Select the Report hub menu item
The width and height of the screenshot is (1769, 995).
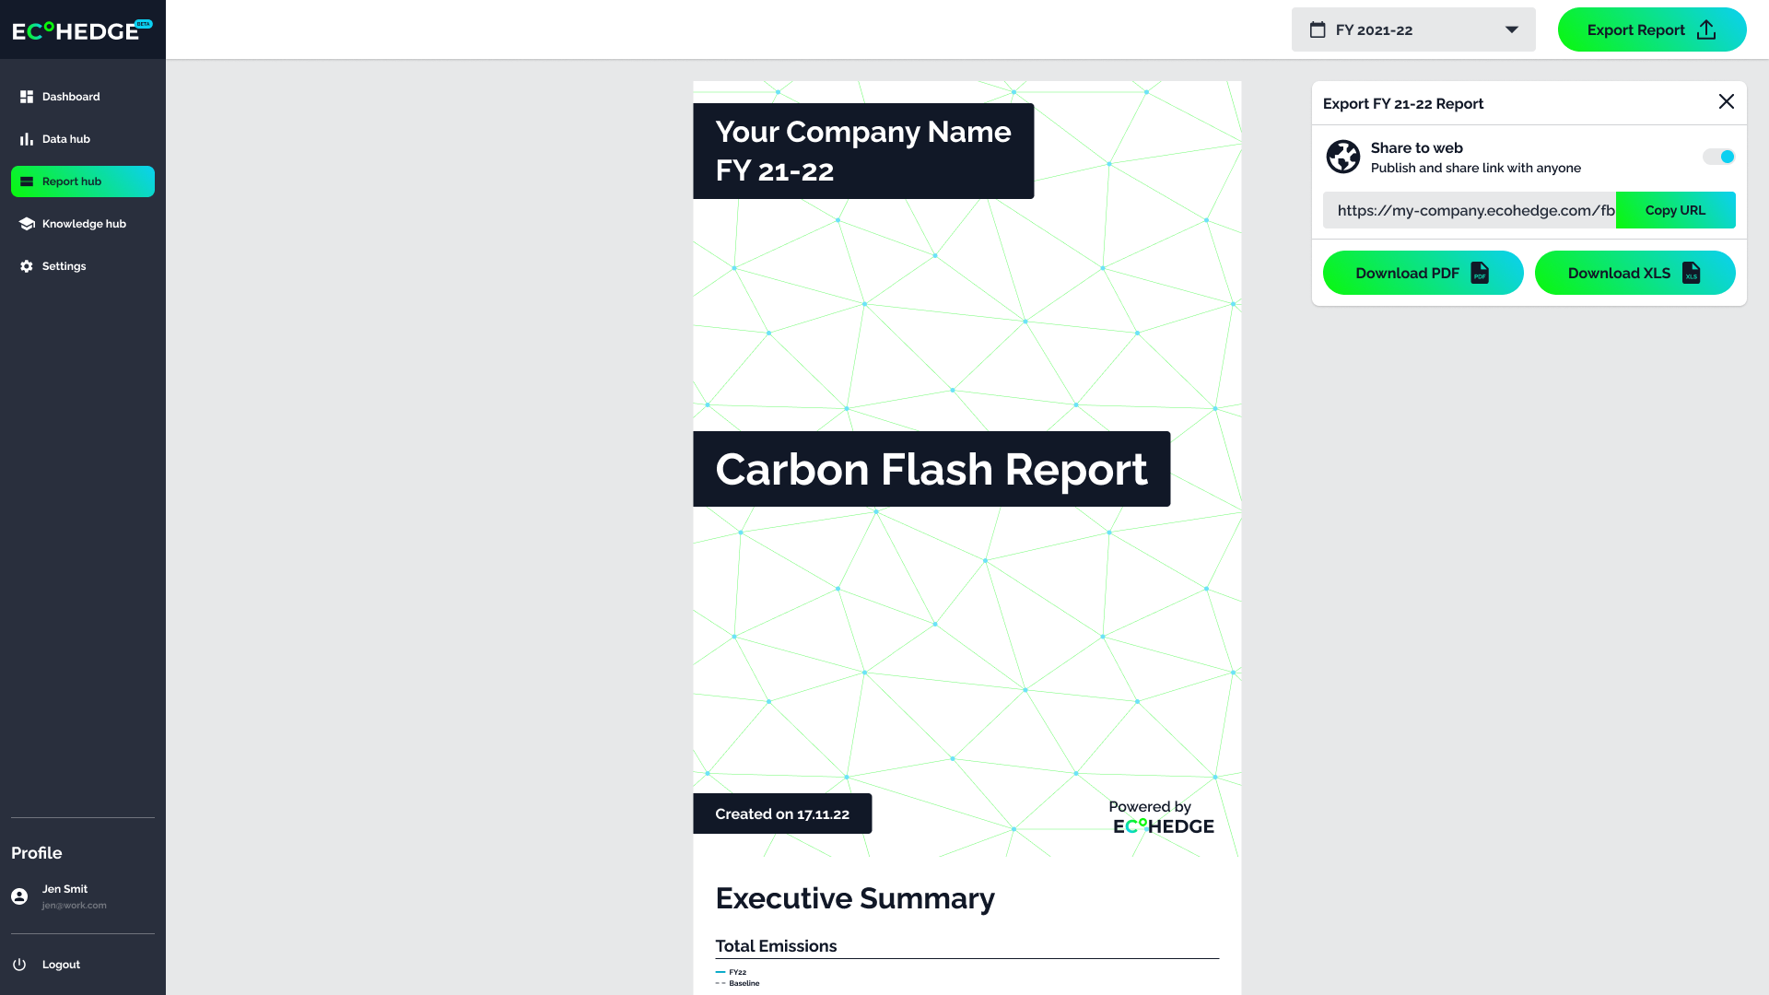[83, 181]
